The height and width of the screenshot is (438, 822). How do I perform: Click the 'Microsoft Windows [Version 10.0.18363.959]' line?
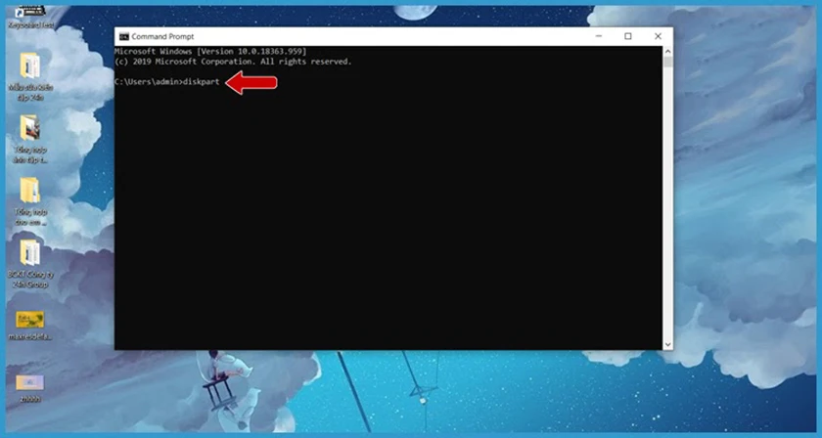[x=210, y=52]
